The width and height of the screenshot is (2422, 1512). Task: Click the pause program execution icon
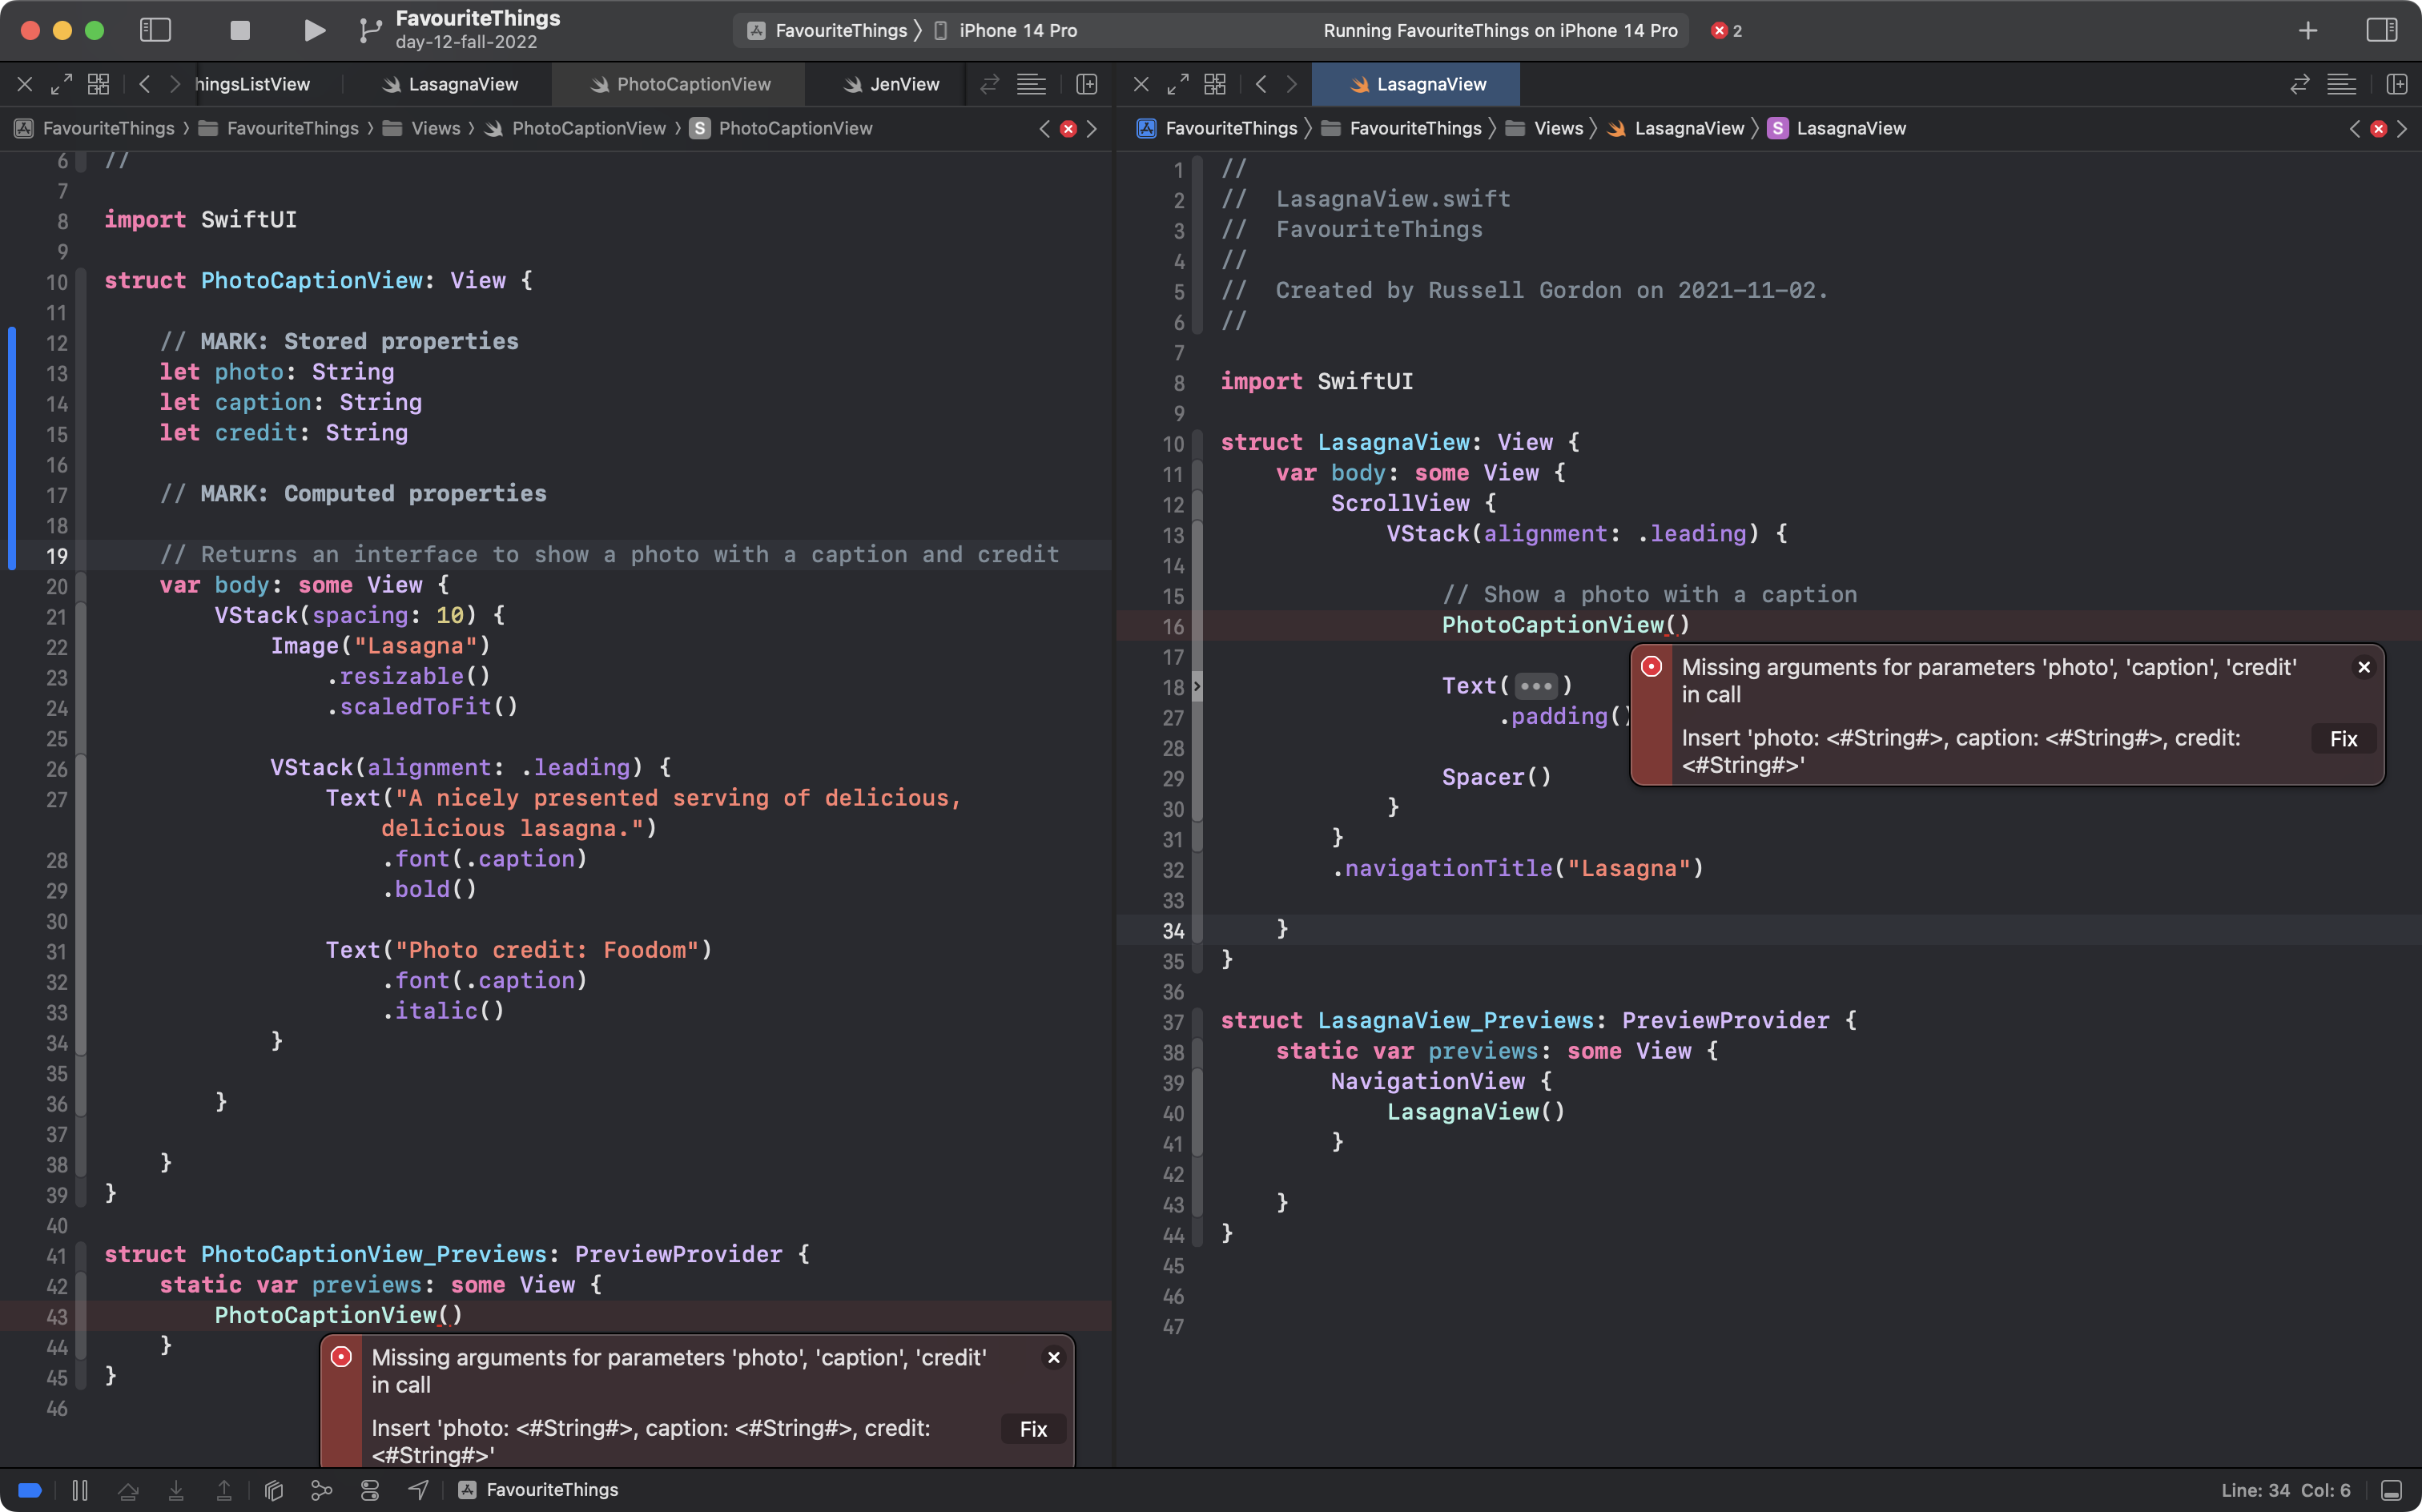(x=80, y=1490)
